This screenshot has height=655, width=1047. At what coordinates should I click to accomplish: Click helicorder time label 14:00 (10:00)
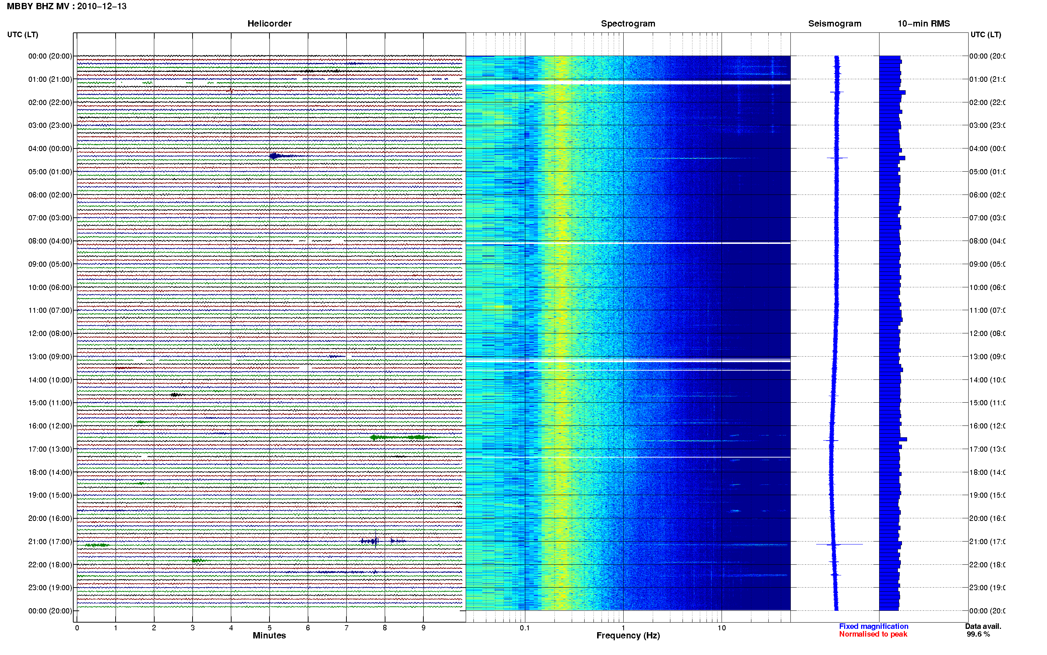[x=50, y=380]
